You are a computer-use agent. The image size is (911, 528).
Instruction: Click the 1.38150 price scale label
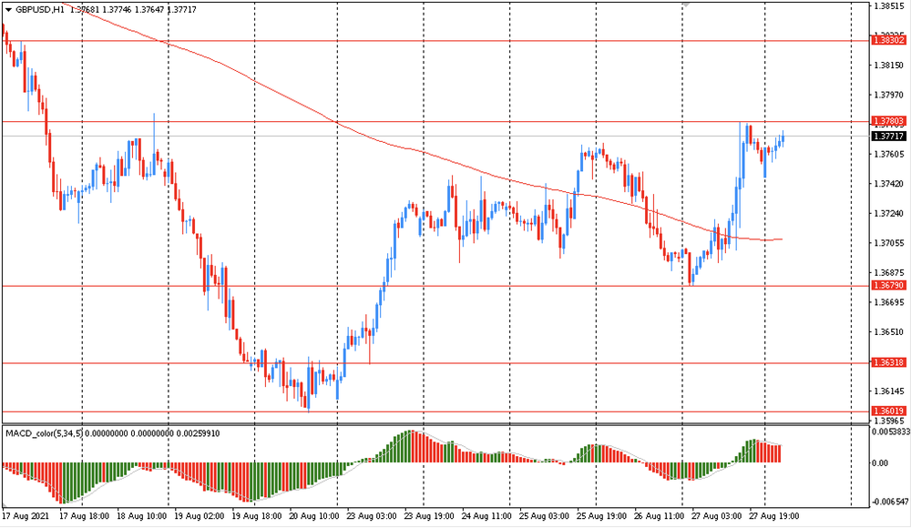(889, 65)
